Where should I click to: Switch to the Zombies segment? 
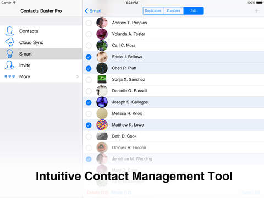coord(173,11)
